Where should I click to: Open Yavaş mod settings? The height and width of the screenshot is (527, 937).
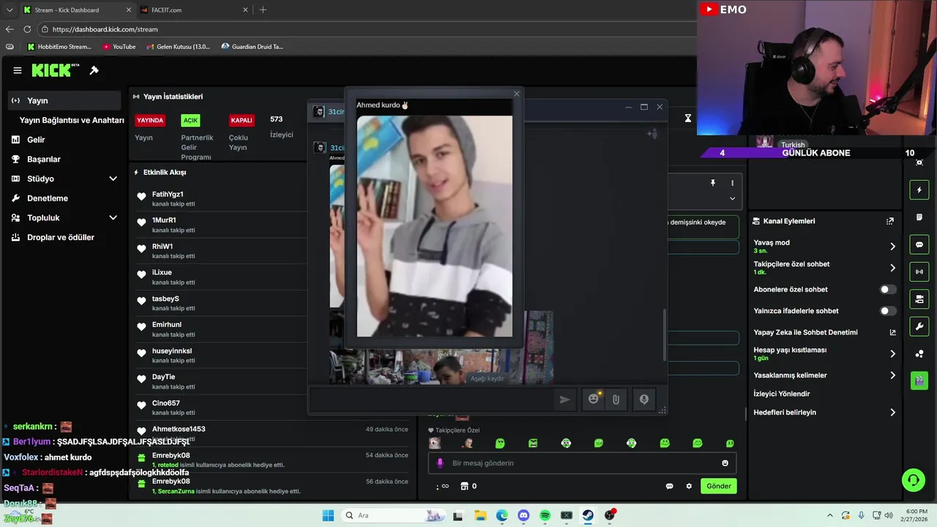point(825,246)
